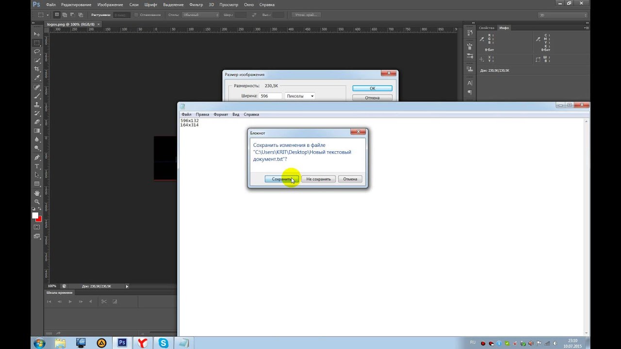Screen dimensions: 621x349
Task: Click the Растушевка feather input field
Action: (122, 15)
